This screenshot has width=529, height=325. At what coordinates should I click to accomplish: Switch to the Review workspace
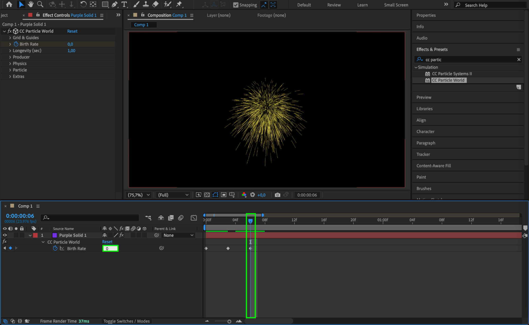click(x=334, y=5)
